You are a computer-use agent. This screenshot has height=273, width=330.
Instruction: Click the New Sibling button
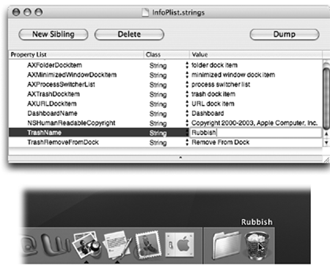click(54, 34)
